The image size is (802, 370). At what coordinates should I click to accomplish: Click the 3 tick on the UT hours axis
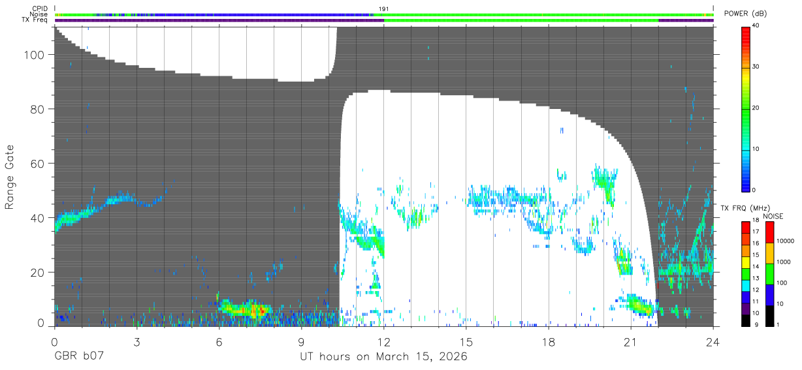(x=136, y=341)
